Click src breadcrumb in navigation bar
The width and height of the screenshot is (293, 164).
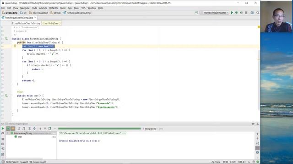point(23,13)
